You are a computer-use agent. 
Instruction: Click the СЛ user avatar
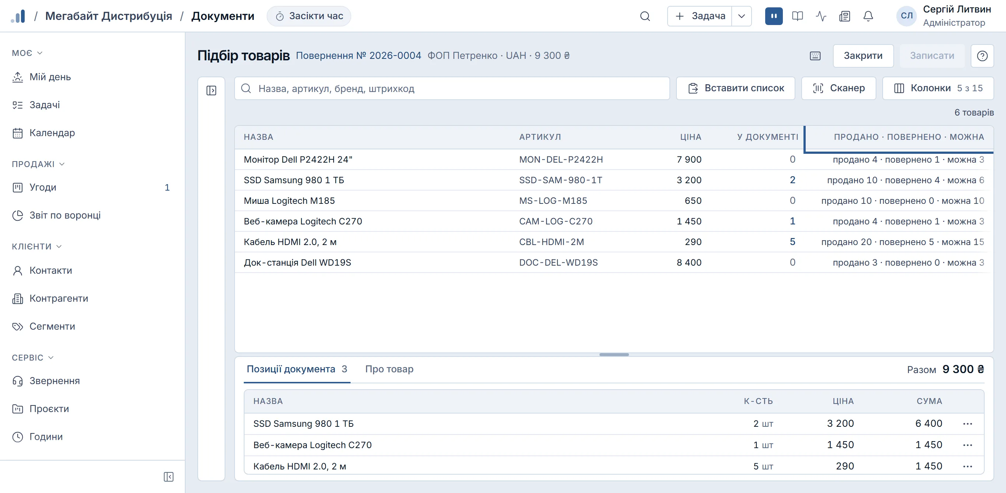(907, 16)
